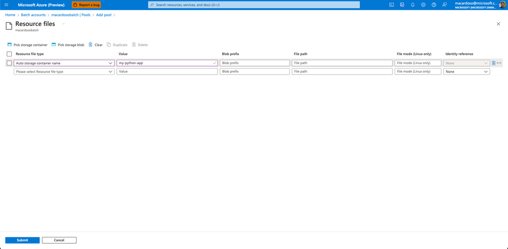The height and width of the screenshot is (249, 508).
Task: Click Blob prefix field in my-python-app row
Action: pos(255,63)
